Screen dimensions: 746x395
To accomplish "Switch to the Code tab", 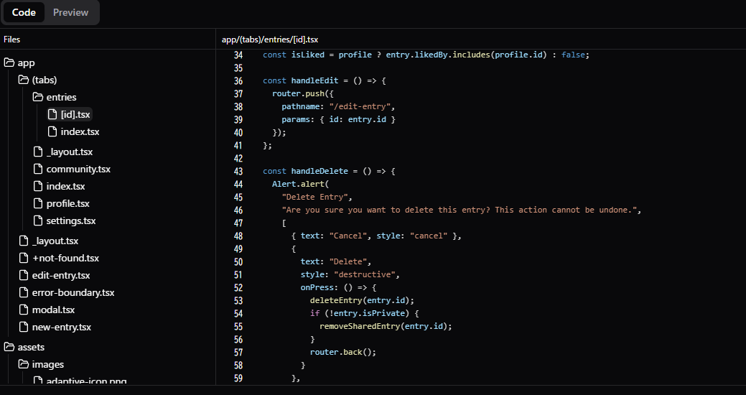I will [24, 12].
